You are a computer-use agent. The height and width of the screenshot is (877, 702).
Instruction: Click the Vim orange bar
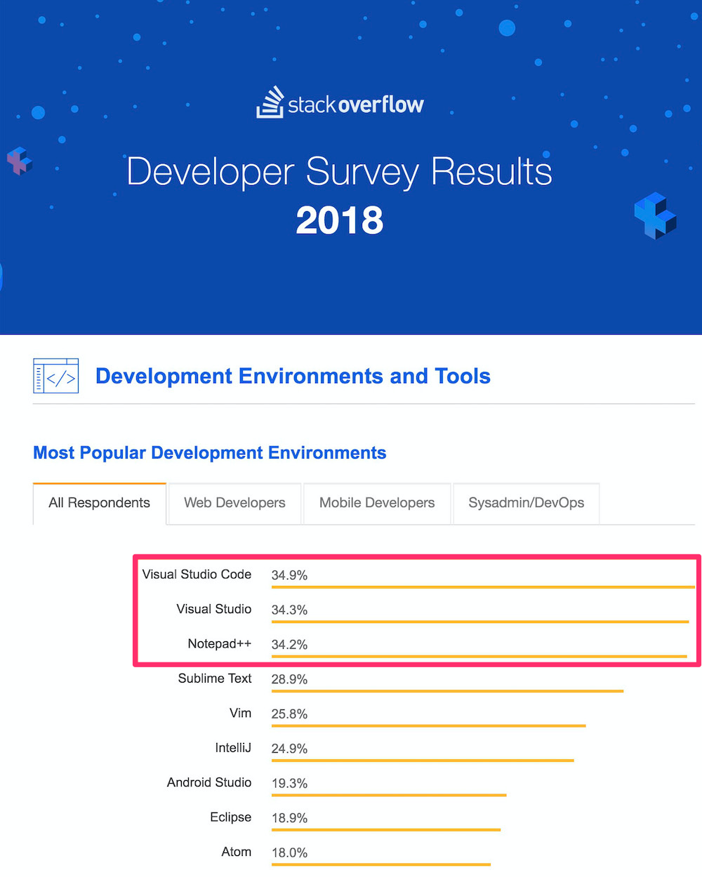click(x=428, y=725)
